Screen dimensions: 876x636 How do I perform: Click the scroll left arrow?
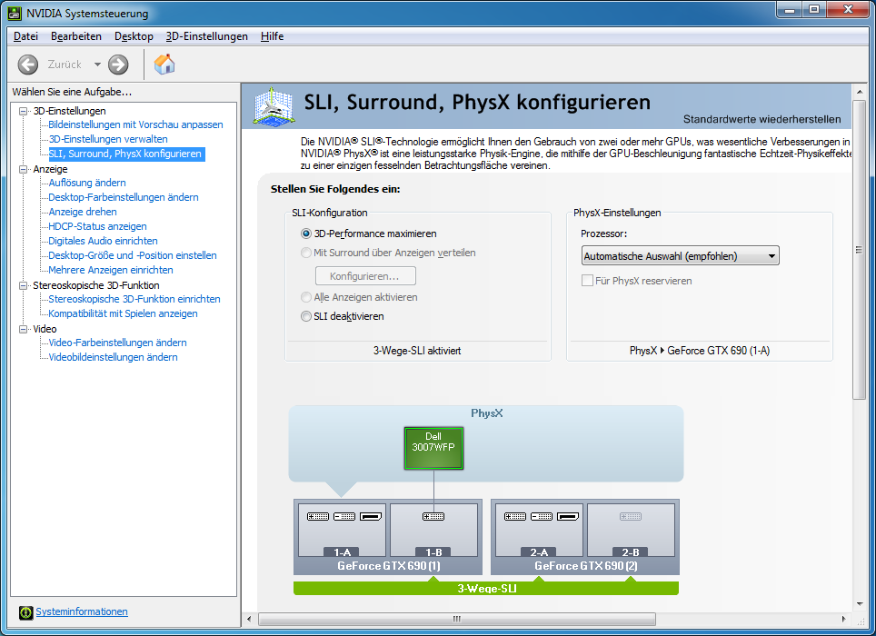(249, 619)
